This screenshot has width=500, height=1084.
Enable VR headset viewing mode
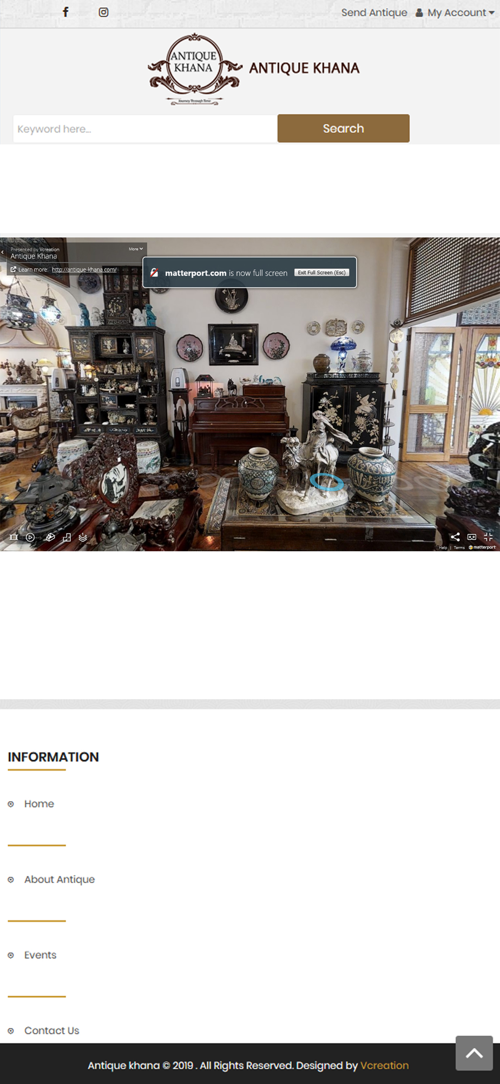[x=472, y=537]
